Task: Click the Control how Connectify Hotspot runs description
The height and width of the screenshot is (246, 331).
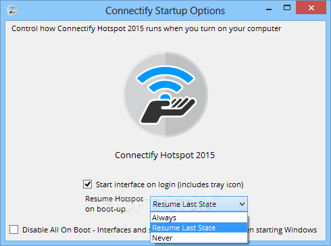Action: point(147,29)
